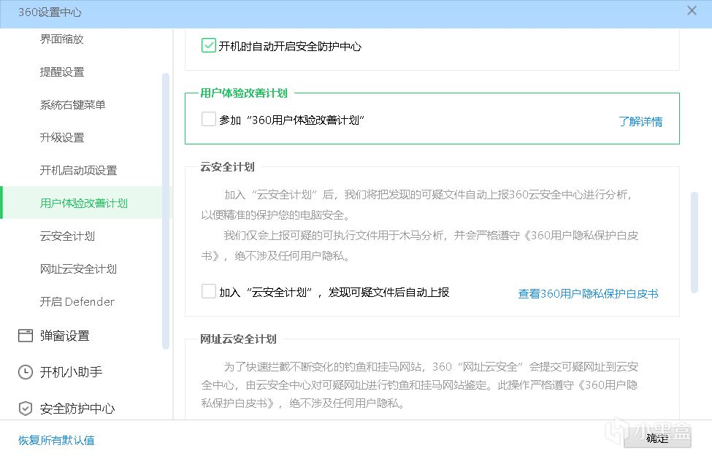712x456 pixels.
Task: Open 升级设置 sidebar item
Action: [x=62, y=137]
